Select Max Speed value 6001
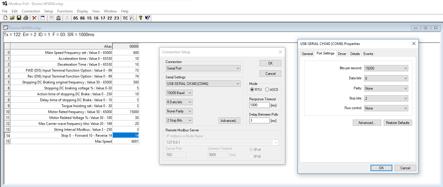This screenshot has width=443, height=187. coord(126,141)
